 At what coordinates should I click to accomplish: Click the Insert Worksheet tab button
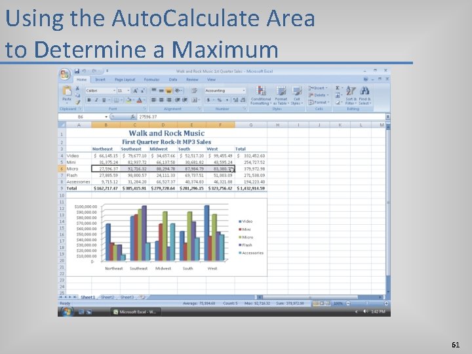tap(142, 298)
